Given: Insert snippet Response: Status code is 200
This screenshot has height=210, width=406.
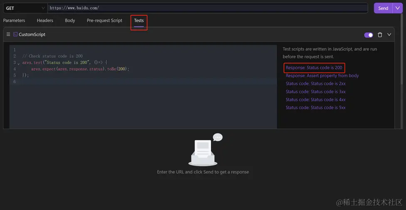Looking at the screenshot, I should pyautogui.click(x=314, y=68).
